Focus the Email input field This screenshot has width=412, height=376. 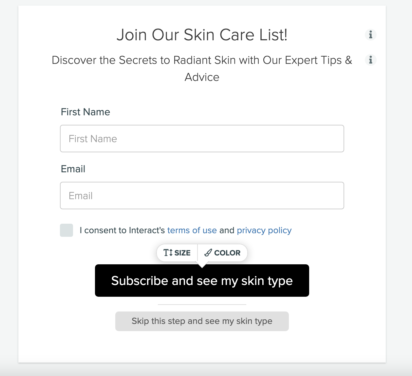(202, 196)
